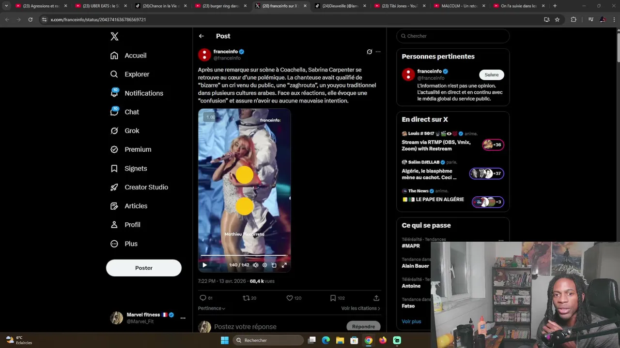
Task: Open Marvel fitness account menu dots
Action: (x=183, y=318)
